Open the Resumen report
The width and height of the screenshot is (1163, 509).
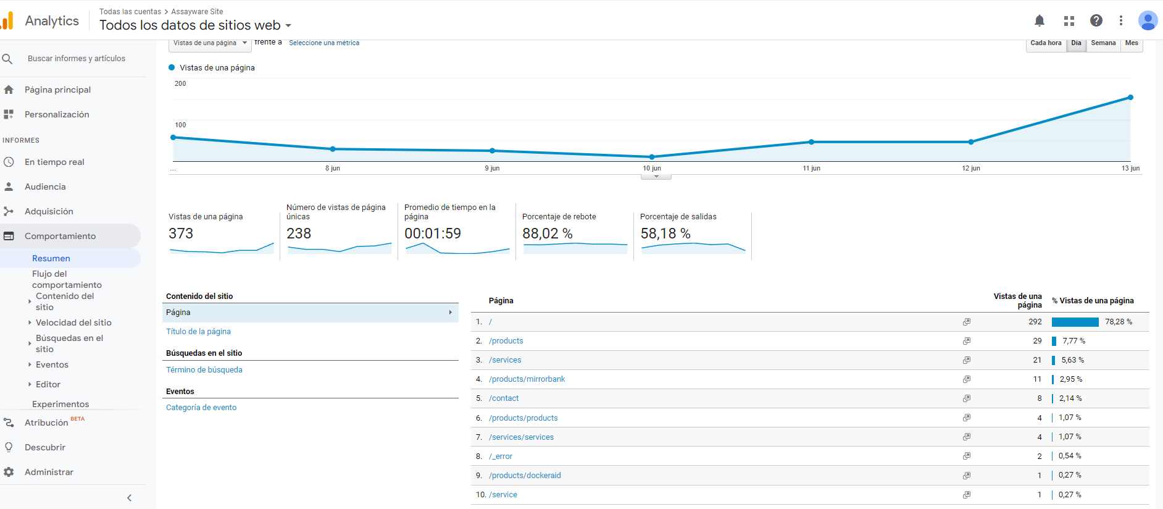click(x=51, y=258)
